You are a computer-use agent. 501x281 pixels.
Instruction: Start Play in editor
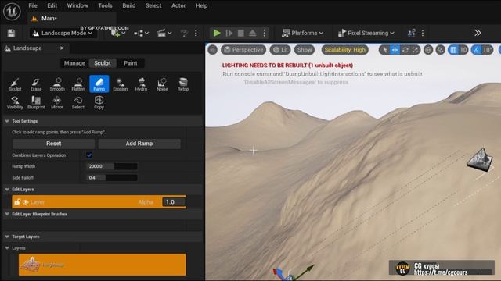[217, 33]
